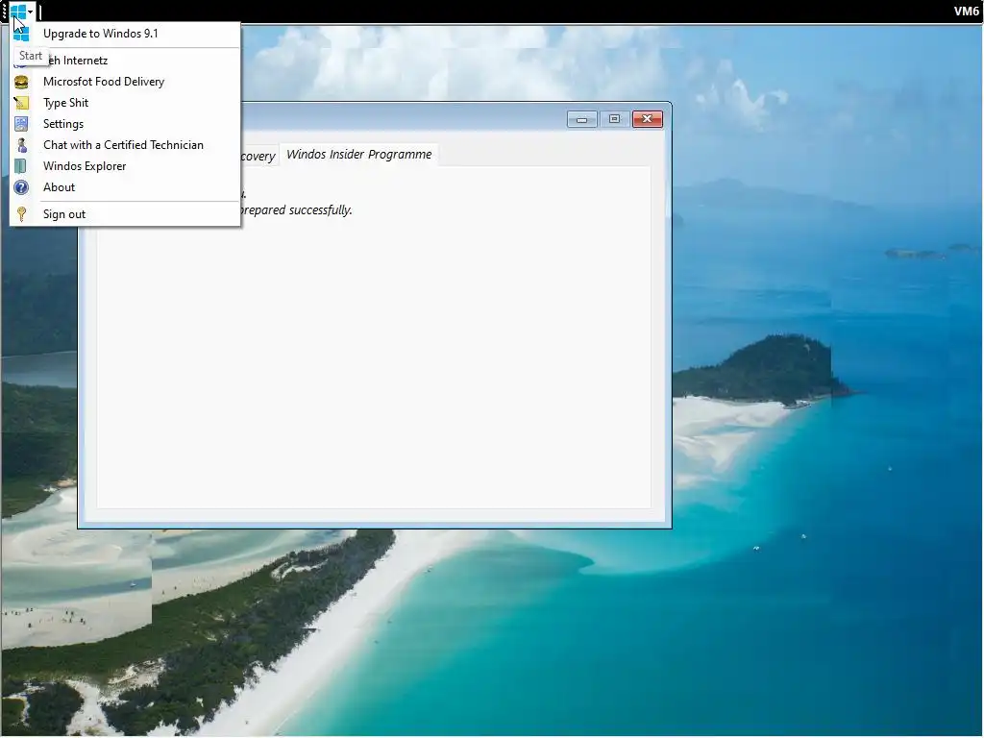This screenshot has height=738, width=984.
Task: Open the Start button in the taskbar
Action: pos(18,12)
